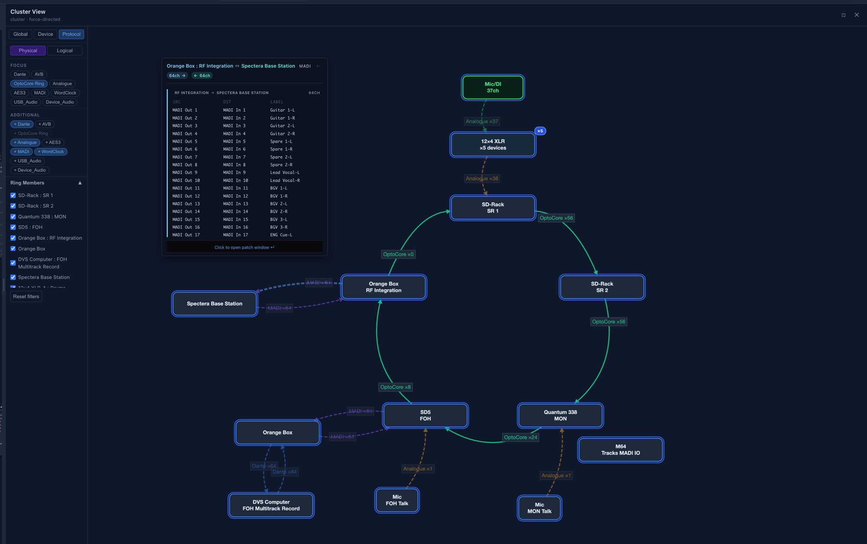Focus on the AES3 protocol
The height and width of the screenshot is (544, 867).
(20, 93)
